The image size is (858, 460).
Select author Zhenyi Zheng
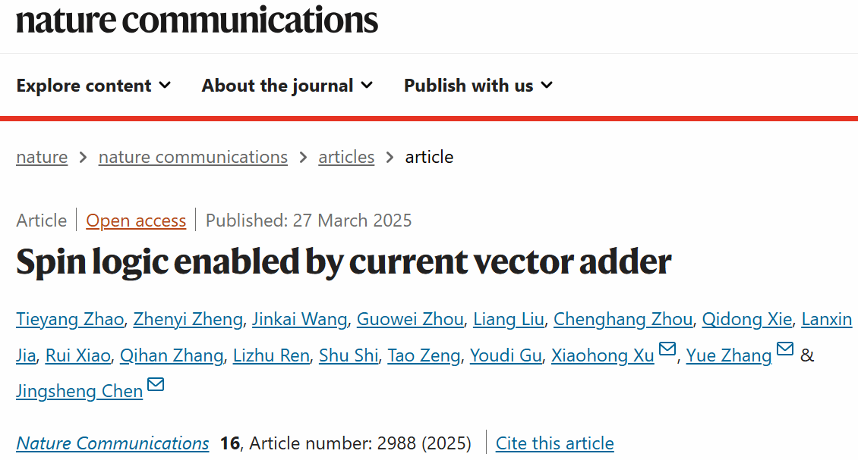click(x=188, y=319)
